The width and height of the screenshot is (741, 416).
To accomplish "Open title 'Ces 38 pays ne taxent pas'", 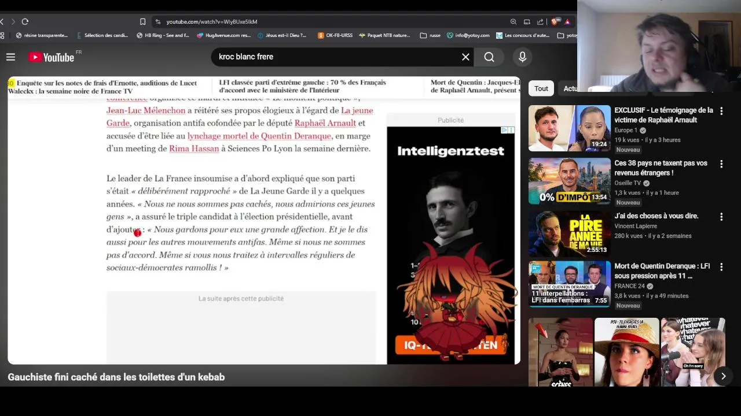I will click(661, 168).
